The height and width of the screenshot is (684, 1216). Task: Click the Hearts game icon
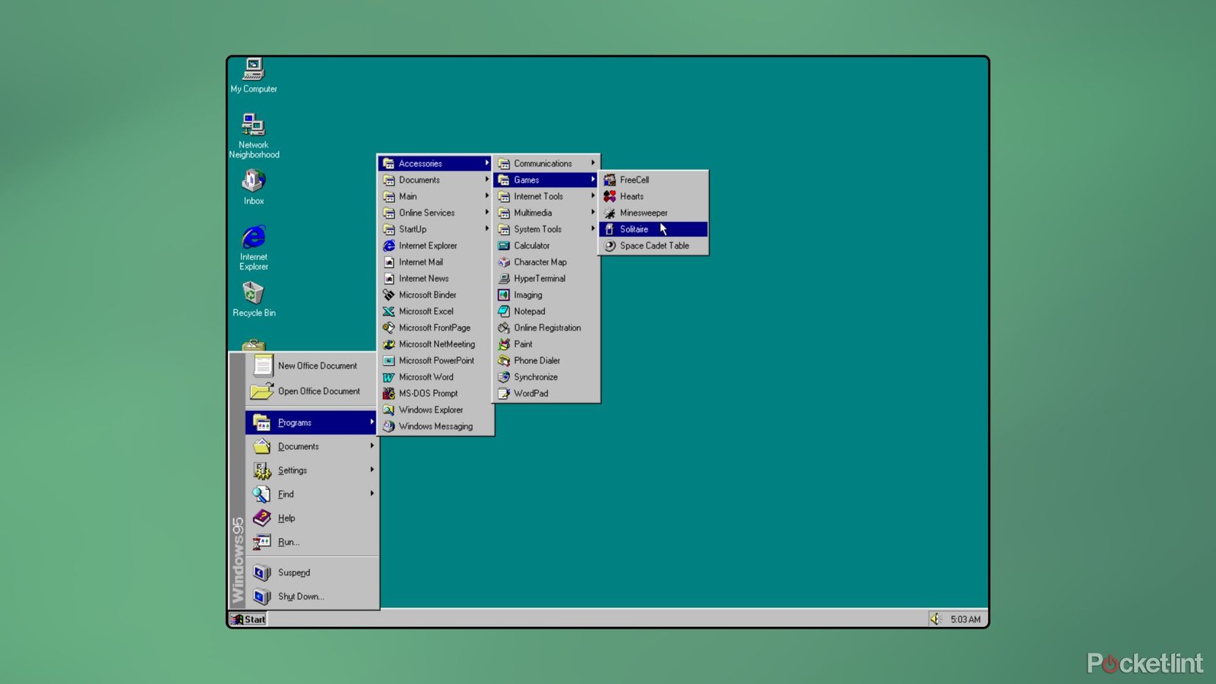[x=610, y=196]
